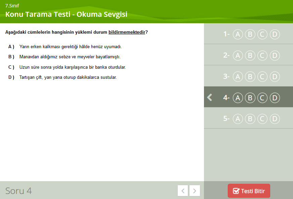The width and height of the screenshot is (293, 199).
Task: Jump to question 3 row number
Action: [x=226, y=76]
